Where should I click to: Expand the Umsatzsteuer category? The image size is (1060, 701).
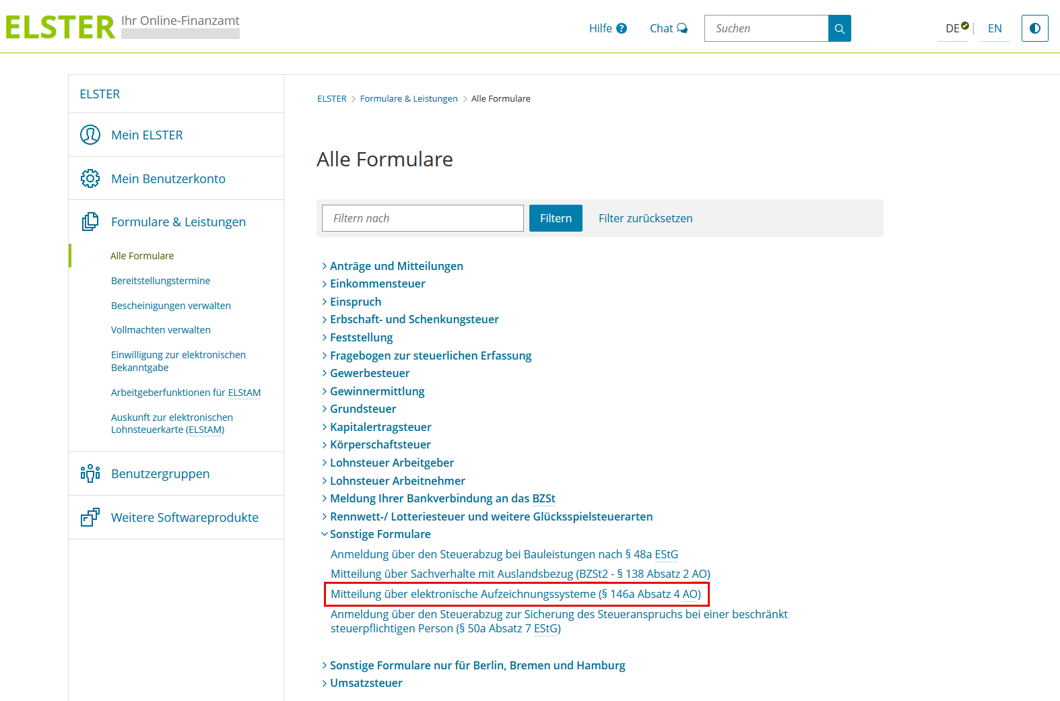point(366,683)
